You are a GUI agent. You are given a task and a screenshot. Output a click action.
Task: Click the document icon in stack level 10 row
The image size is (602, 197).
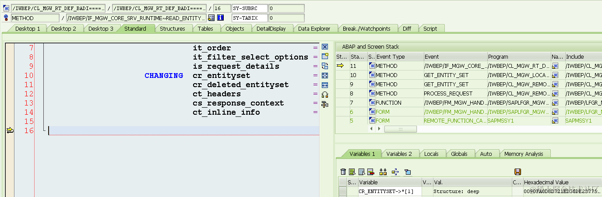tap(372, 75)
